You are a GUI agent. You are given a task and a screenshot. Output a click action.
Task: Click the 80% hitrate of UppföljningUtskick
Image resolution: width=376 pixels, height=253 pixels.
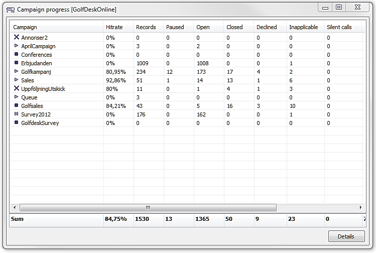click(112, 89)
